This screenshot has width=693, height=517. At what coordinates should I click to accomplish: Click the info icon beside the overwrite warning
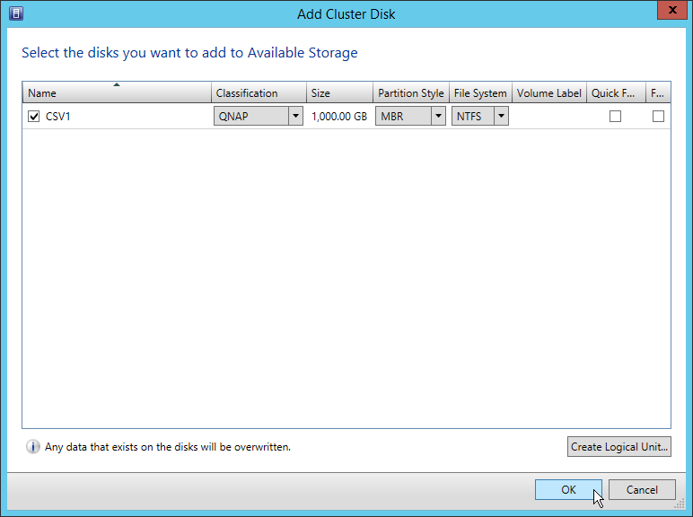tap(33, 446)
